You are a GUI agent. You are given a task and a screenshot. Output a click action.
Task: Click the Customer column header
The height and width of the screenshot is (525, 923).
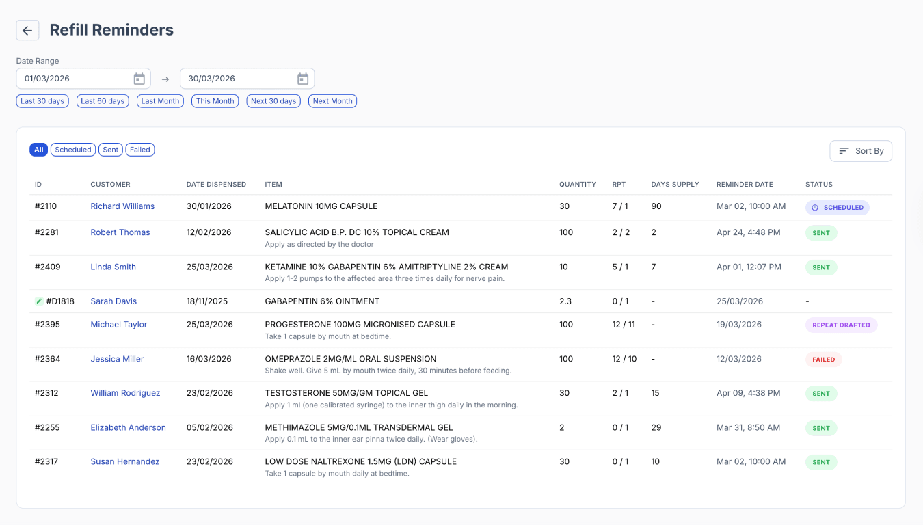110,185
